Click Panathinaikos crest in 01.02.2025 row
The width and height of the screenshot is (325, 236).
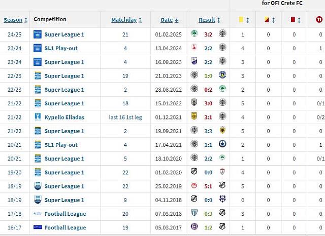point(194,34)
